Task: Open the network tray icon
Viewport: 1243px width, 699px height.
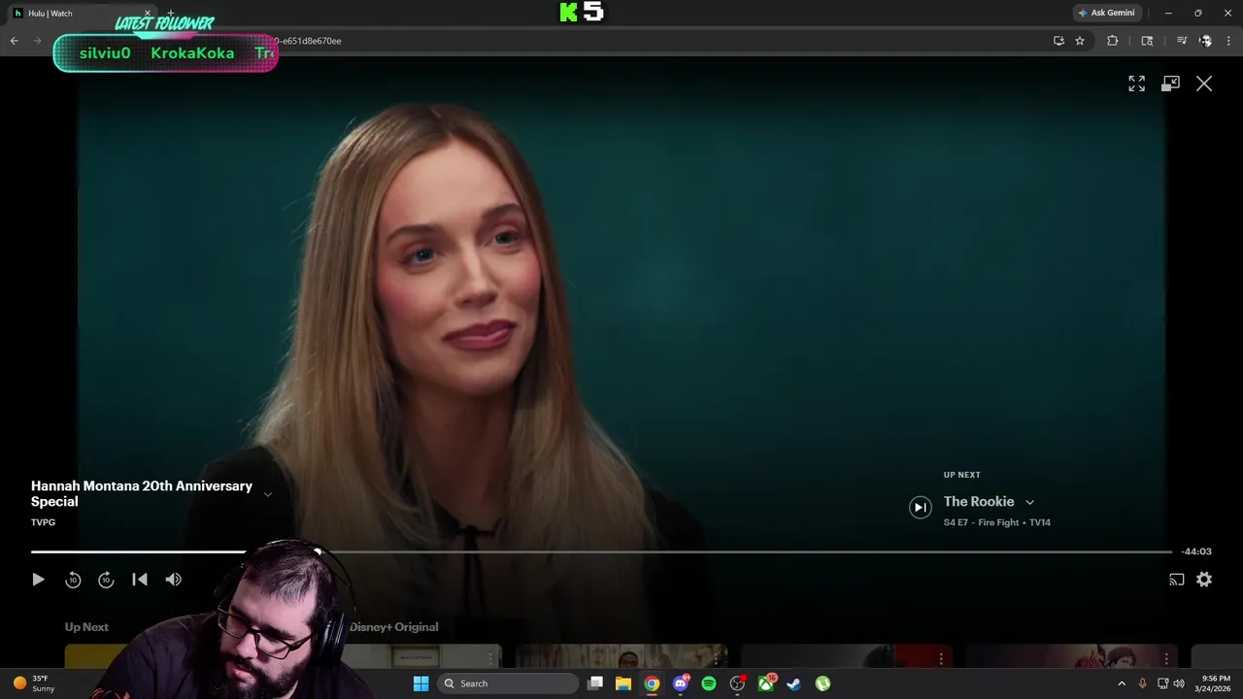Action: [x=1163, y=683]
